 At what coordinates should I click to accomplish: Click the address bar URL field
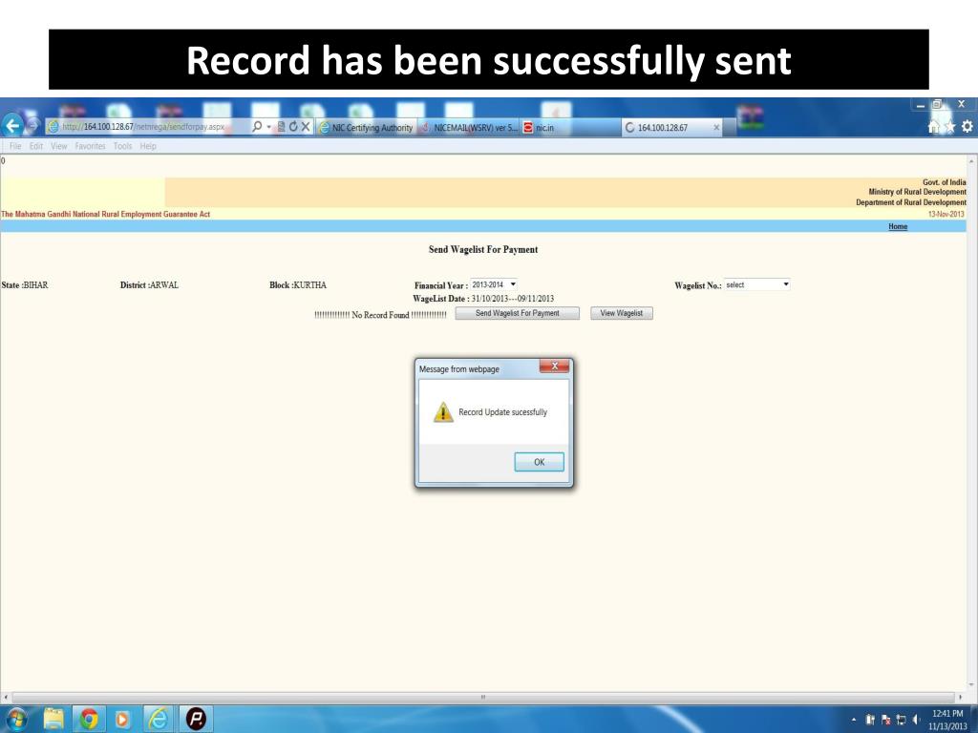click(148, 127)
